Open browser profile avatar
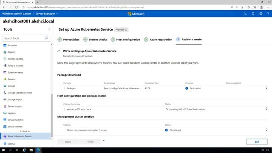This screenshot has width=272, height=153. [261, 7]
